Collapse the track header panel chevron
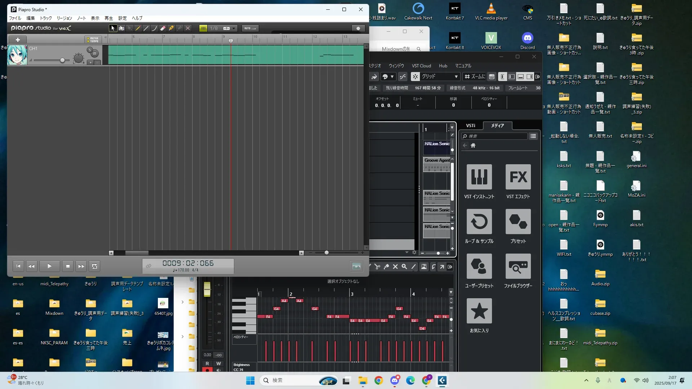692x389 pixels. click(106, 37)
